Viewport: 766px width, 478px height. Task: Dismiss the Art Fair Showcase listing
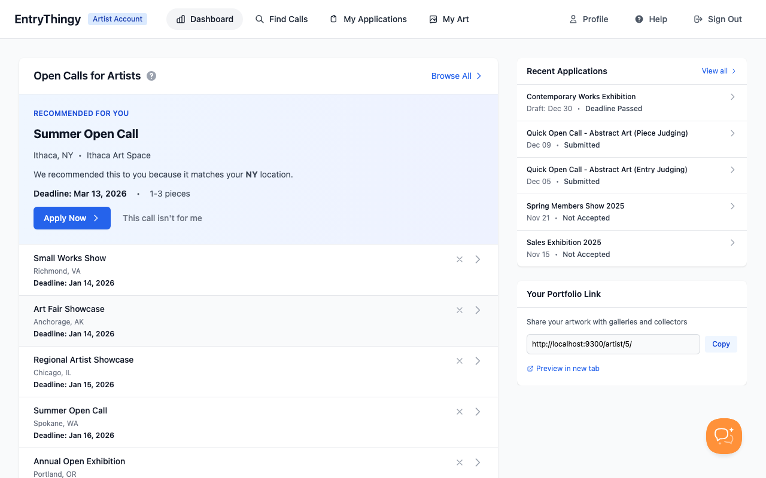pyautogui.click(x=459, y=310)
